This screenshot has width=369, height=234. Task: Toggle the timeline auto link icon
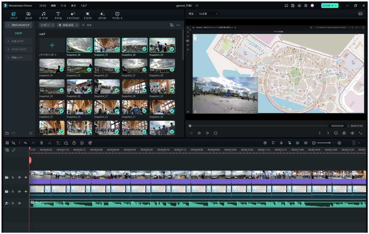tap(14, 150)
